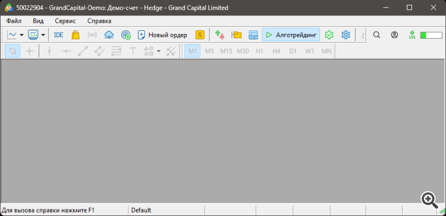Click the Новый ордер button
The width and height of the screenshot is (446, 216).
tap(162, 35)
